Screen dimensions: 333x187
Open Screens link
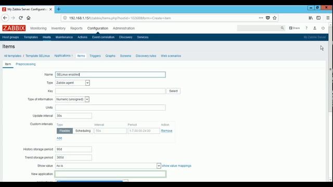[x=125, y=56]
